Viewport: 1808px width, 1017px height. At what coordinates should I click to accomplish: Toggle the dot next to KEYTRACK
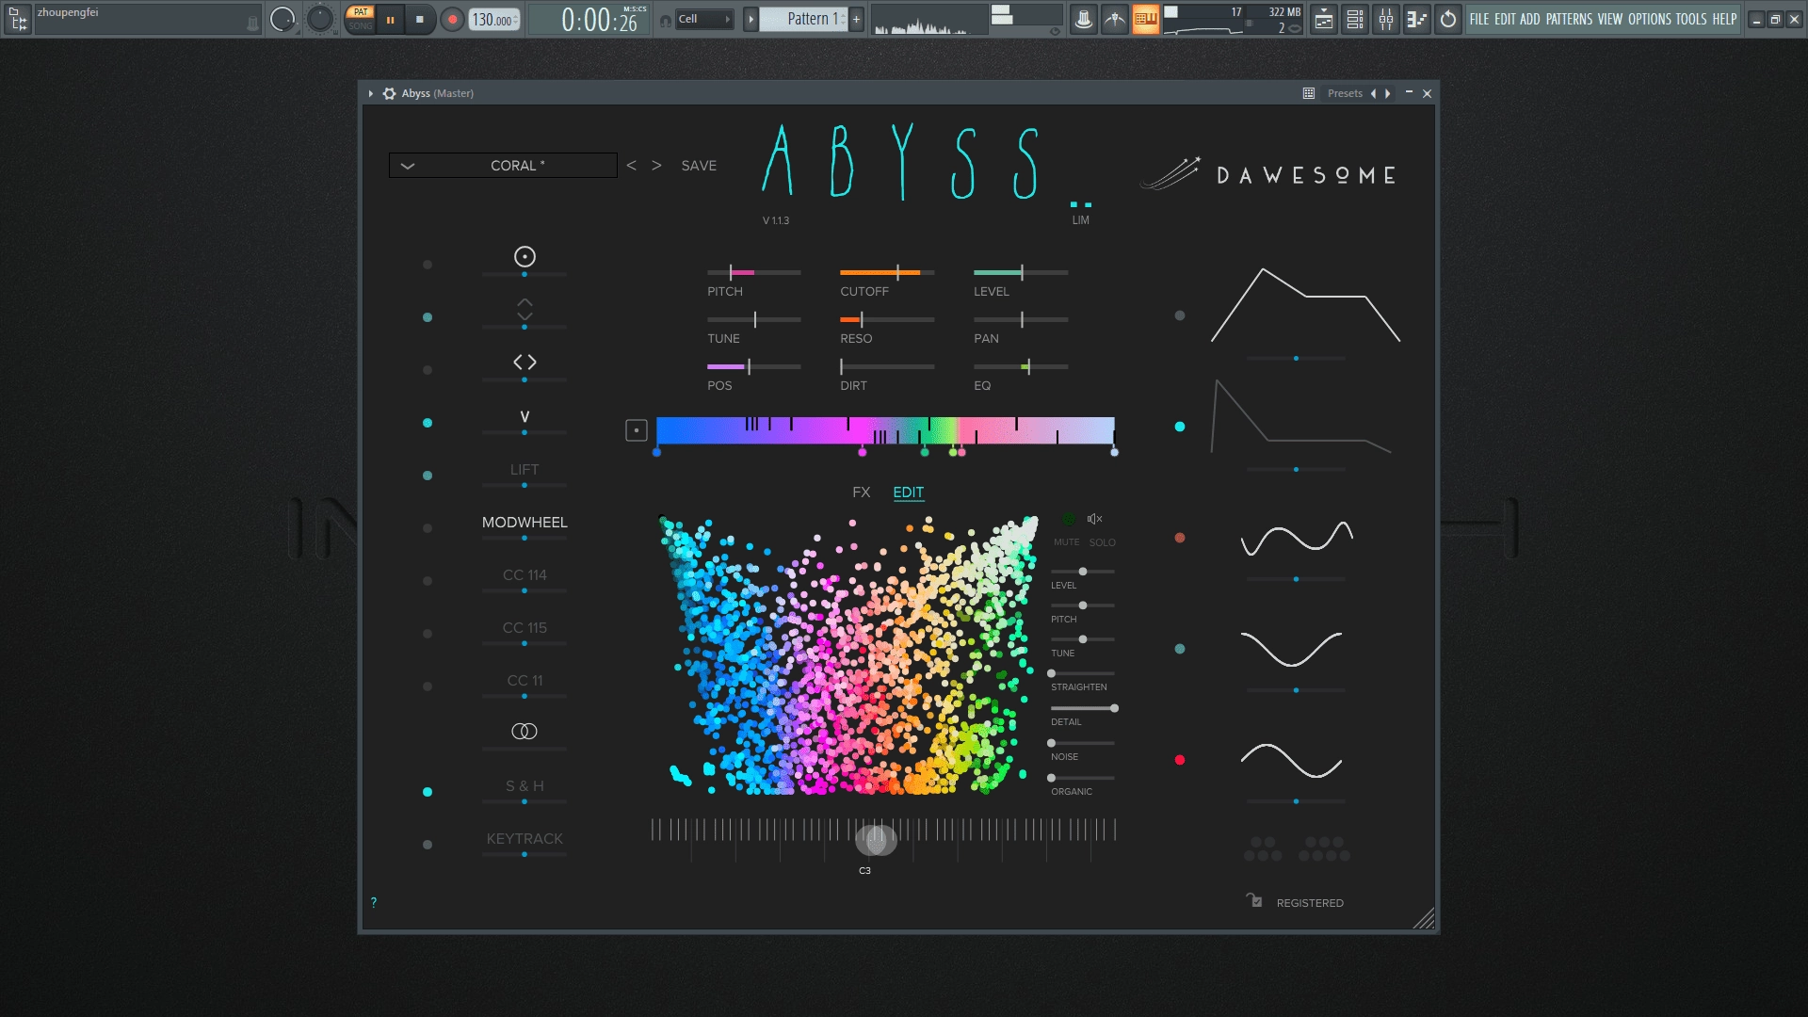428,845
